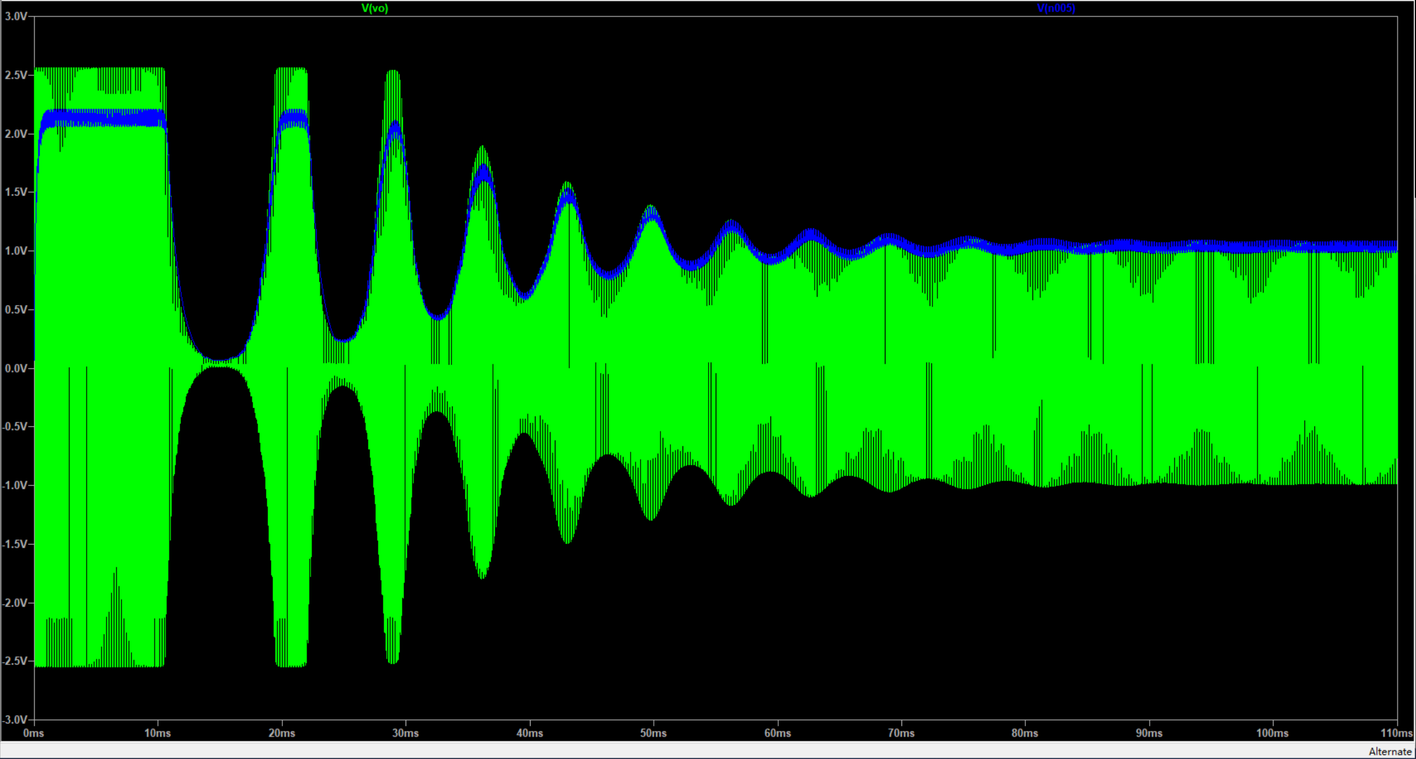Viewport: 1416px width, 759px height.
Task: Click the 60ms time axis label
Action: [x=778, y=734]
